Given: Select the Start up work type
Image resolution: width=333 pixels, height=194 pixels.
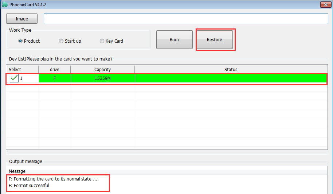Looking at the screenshot, I should [x=61, y=41].
